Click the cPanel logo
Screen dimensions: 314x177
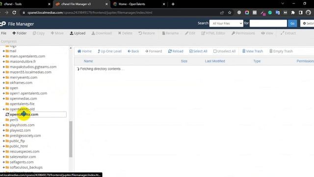click(x=3, y=24)
